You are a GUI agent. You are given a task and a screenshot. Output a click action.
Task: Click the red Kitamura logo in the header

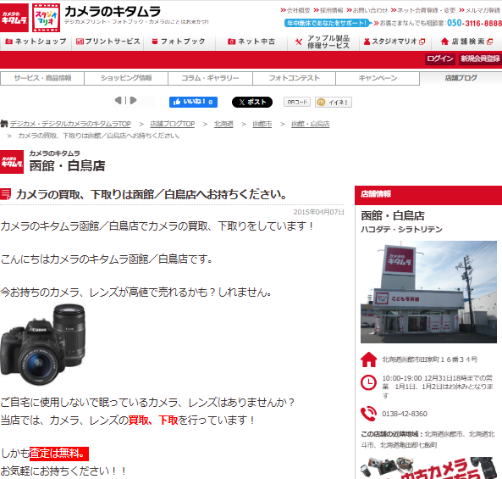click(x=14, y=18)
